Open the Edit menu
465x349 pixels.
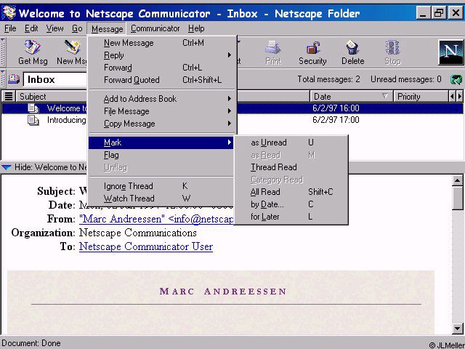click(x=31, y=28)
